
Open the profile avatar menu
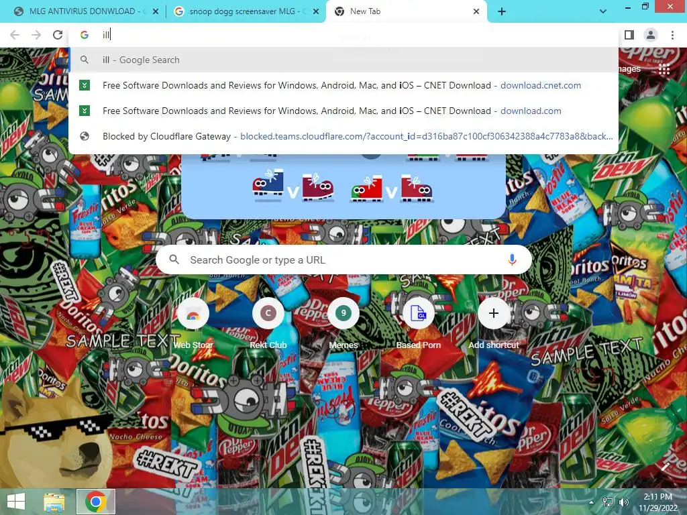pyautogui.click(x=651, y=35)
